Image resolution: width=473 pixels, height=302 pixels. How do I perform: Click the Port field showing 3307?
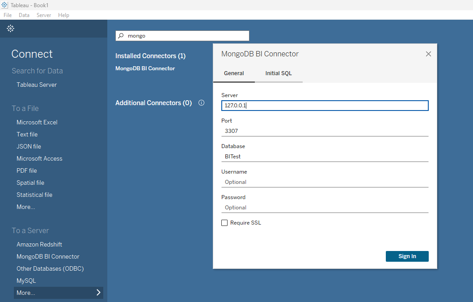tap(325, 131)
